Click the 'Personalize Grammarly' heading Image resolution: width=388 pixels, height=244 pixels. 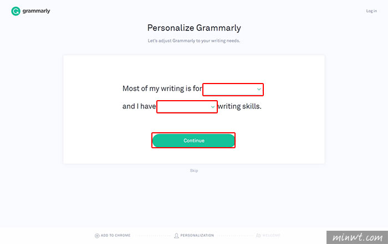[194, 28]
